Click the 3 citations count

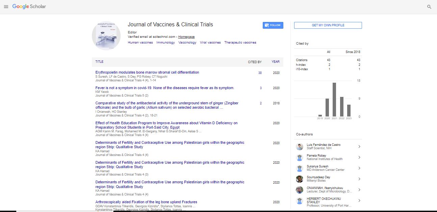tap(261, 88)
